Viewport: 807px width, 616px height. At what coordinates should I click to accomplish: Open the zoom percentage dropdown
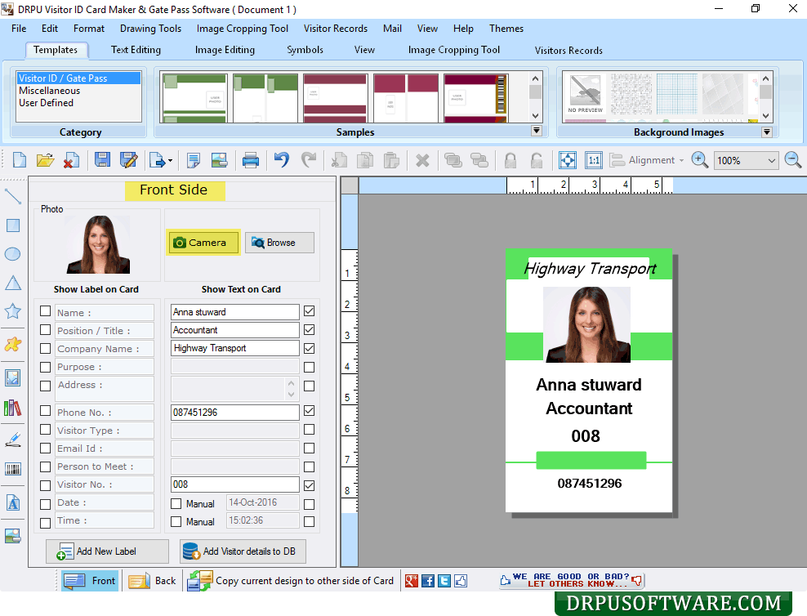tap(772, 161)
